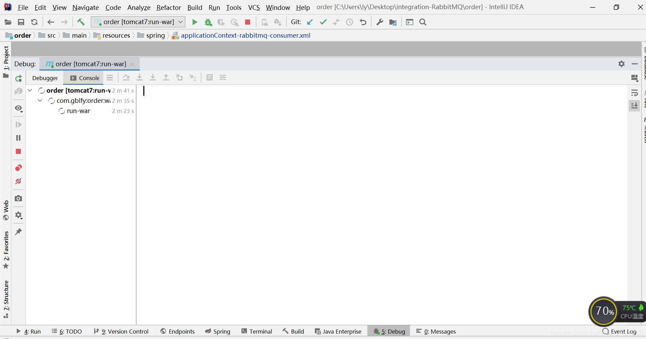Click the Open folder icon in toolbar
646x339 pixels.
[x=8, y=22]
